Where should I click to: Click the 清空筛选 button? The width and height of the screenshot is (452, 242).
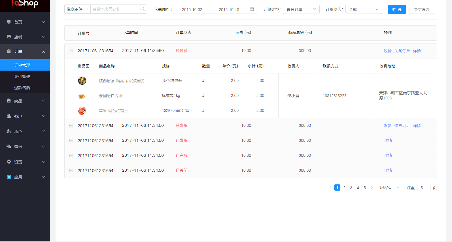(421, 9)
